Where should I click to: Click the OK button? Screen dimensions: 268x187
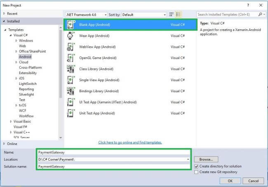pyautogui.click(x=230, y=181)
